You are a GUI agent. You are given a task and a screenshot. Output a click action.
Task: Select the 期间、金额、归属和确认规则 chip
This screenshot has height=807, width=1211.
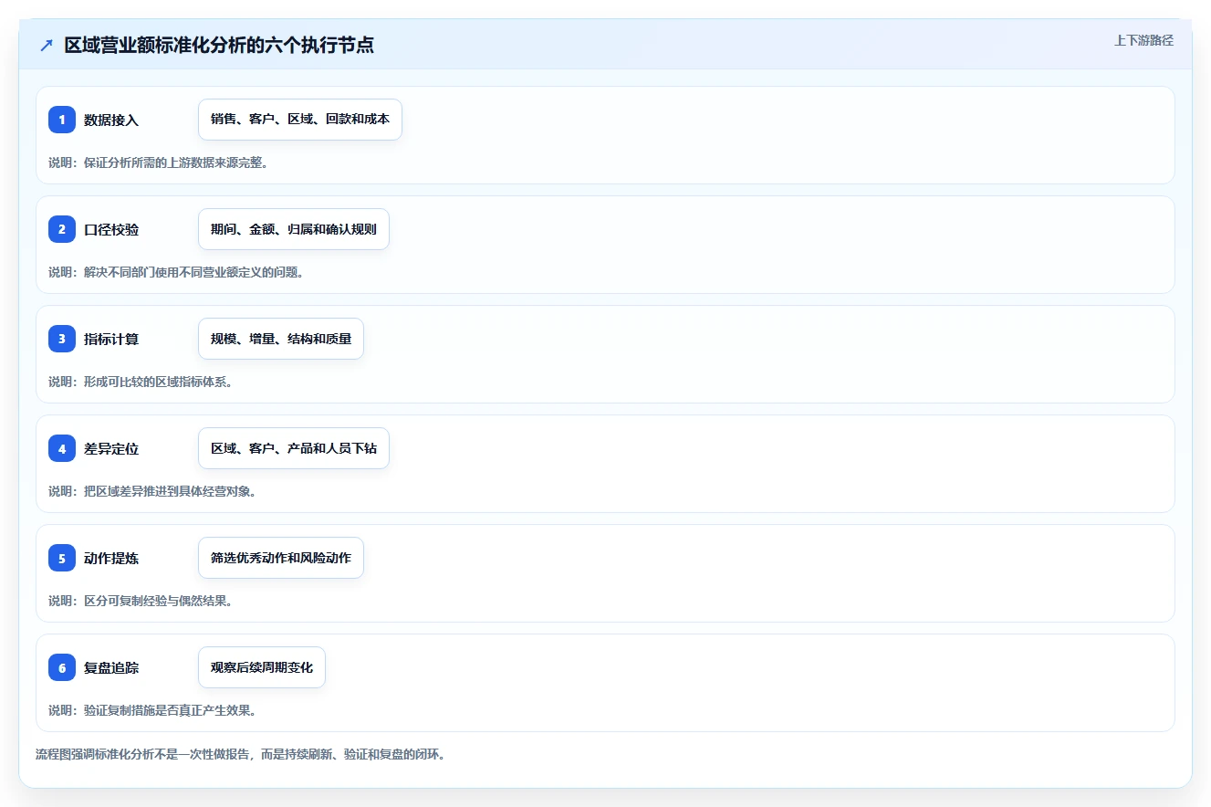[x=294, y=229]
